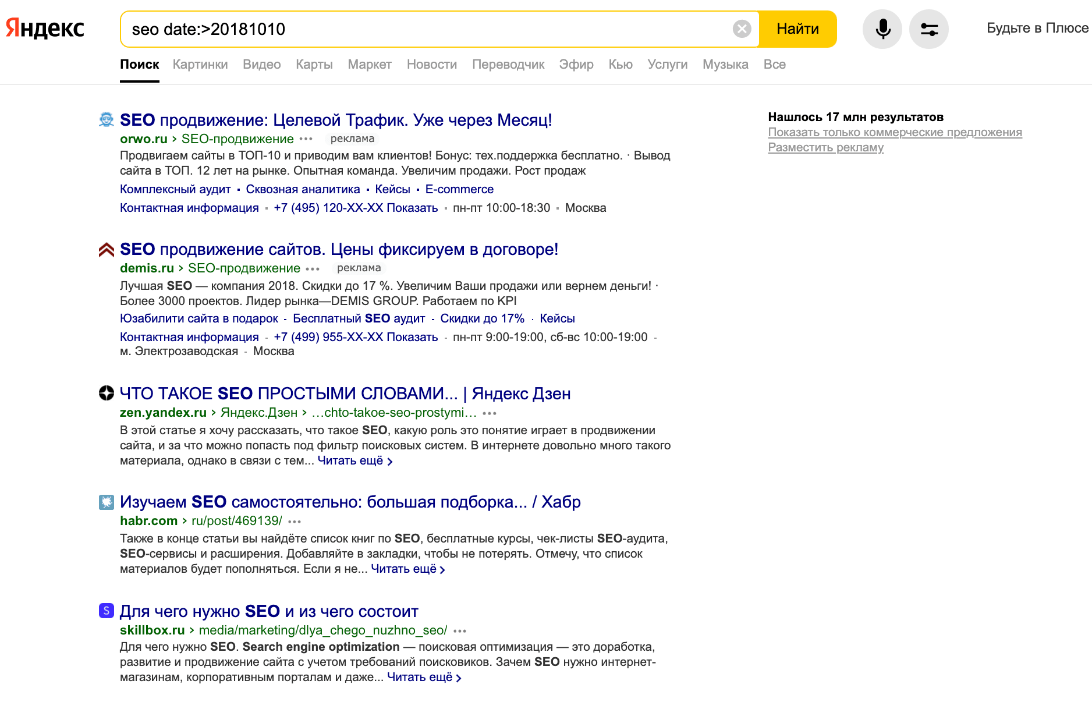Switch to the Маркет tab

[370, 65]
